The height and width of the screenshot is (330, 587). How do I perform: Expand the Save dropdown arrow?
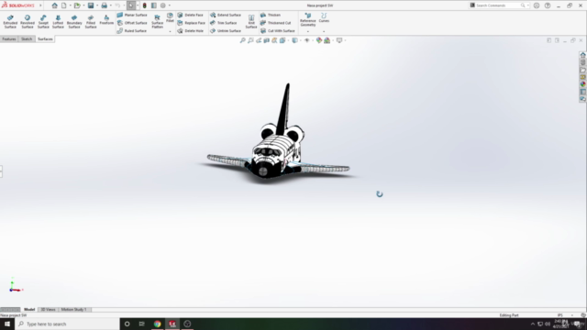click(97, 5)
